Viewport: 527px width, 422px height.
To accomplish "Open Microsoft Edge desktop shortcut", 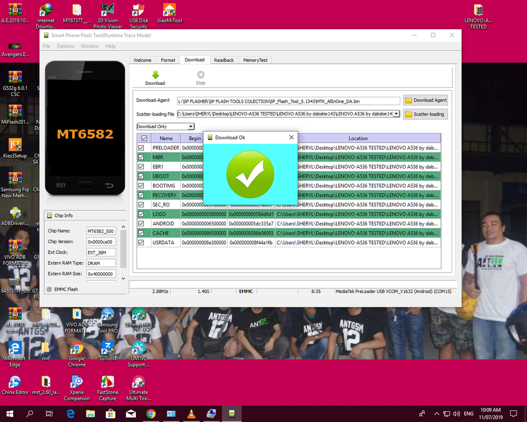I will click(15, 354).
